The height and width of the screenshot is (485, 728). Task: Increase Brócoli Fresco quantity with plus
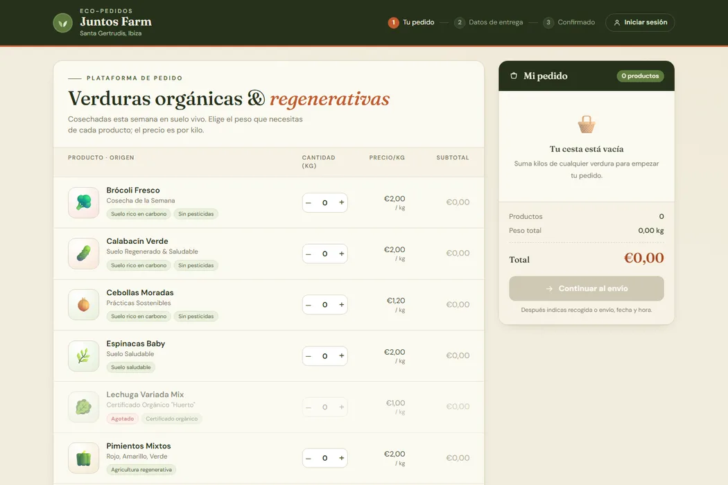(x=341, y=202)
